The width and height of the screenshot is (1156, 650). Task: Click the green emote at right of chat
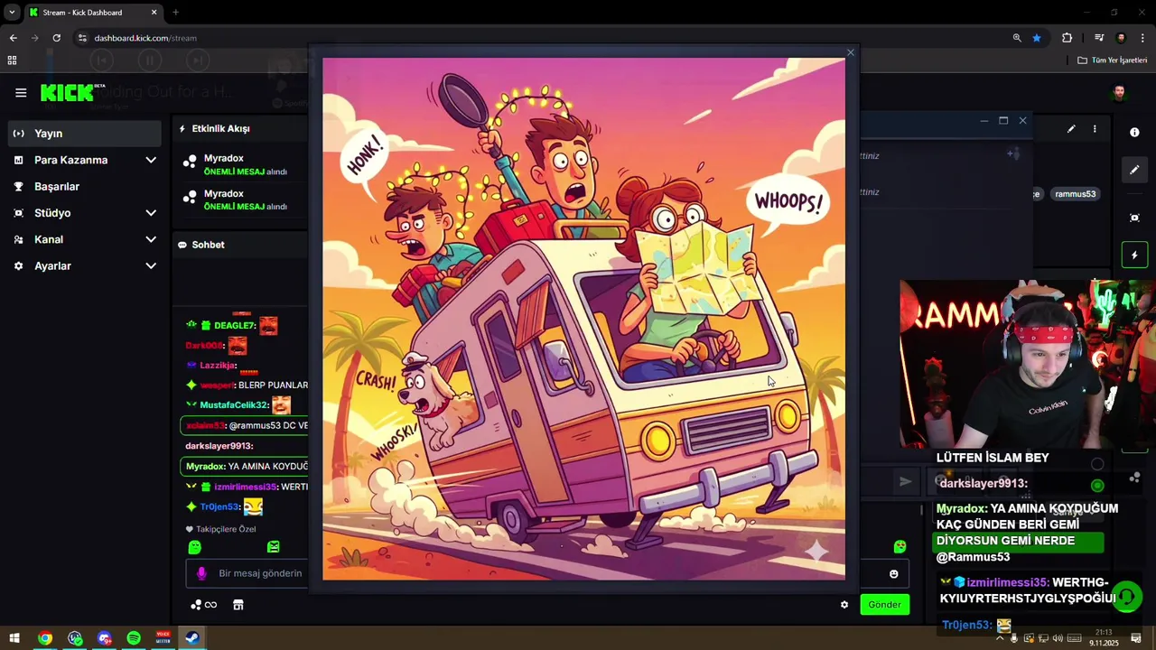coord(900,547)
